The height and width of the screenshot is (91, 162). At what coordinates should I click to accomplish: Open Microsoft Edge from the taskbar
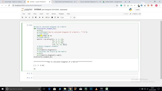(x=49, y=89)
